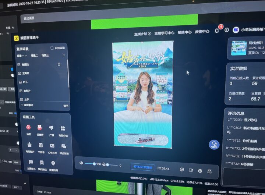
Task: Click the 暂停/结束直播 button
Action: [x=143, y=167]
